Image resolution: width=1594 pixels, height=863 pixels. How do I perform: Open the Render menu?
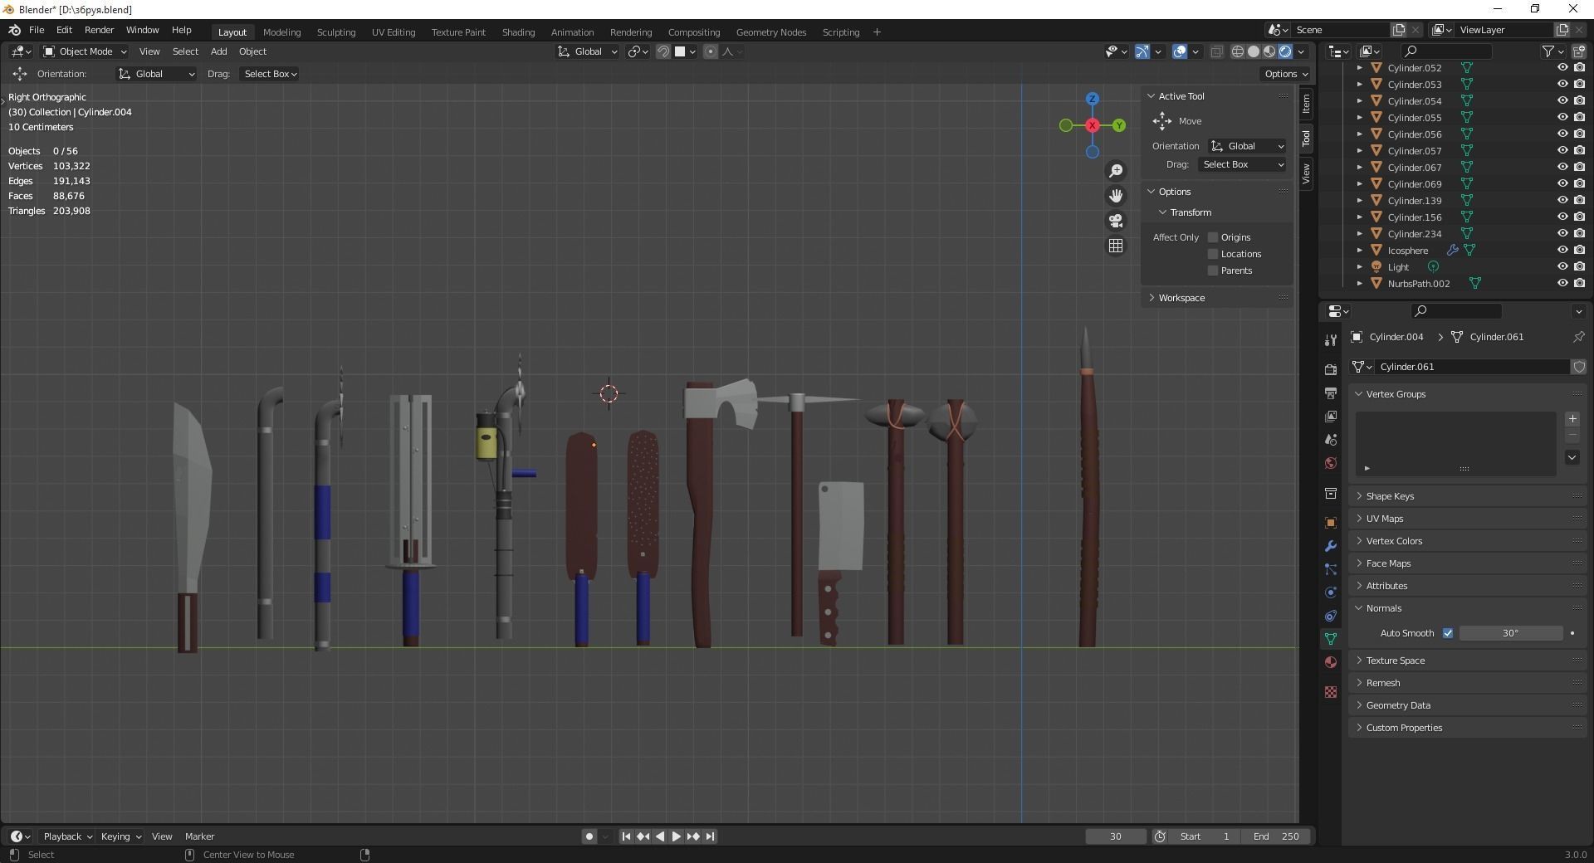(x=99, y=30)
